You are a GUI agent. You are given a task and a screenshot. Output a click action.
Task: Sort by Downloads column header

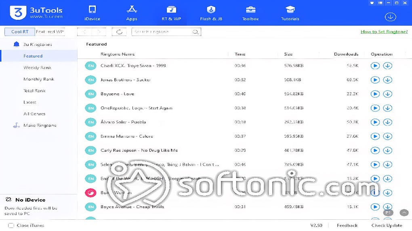point(346,54)
